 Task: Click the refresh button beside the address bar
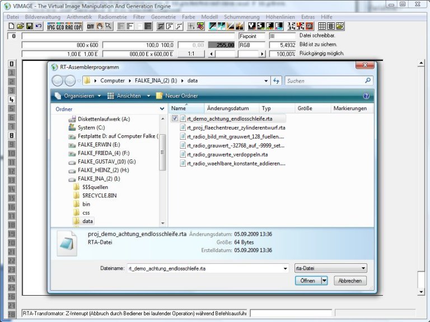[x=276, y=81]
